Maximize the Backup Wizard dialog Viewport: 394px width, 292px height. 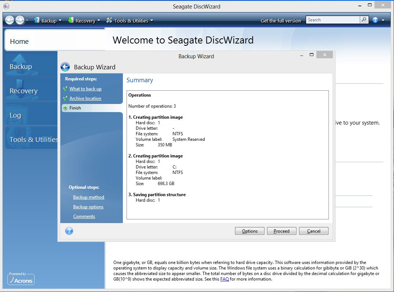click(x=312, y=55)
